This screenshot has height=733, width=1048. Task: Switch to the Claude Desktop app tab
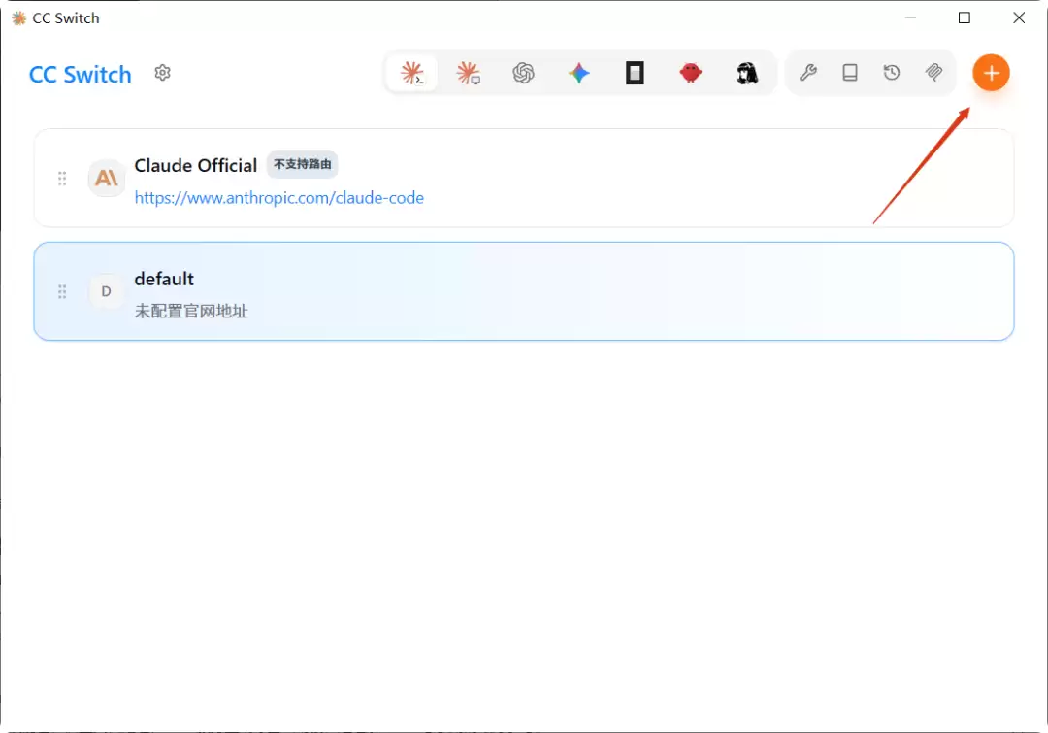(x=468, y=72)
